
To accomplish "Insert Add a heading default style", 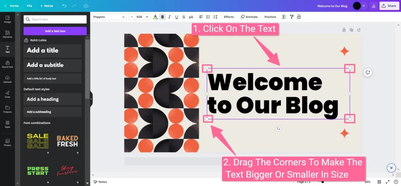I will pos(52,99).
